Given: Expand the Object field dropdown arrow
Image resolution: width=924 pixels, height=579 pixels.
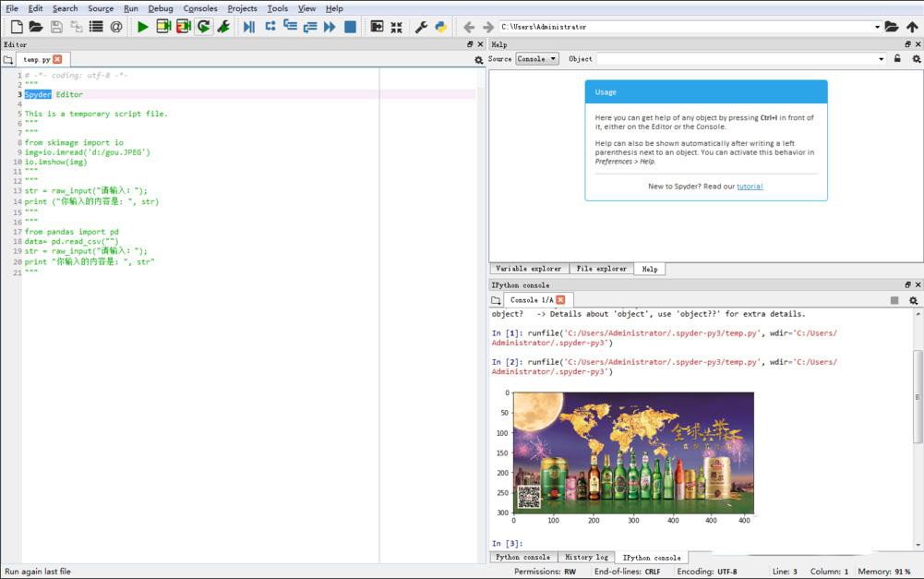Looking at the screenshot, I should coord(881,59).
